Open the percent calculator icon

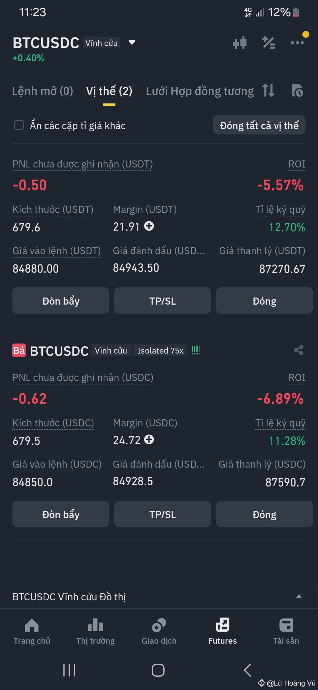tap(269, 43)
